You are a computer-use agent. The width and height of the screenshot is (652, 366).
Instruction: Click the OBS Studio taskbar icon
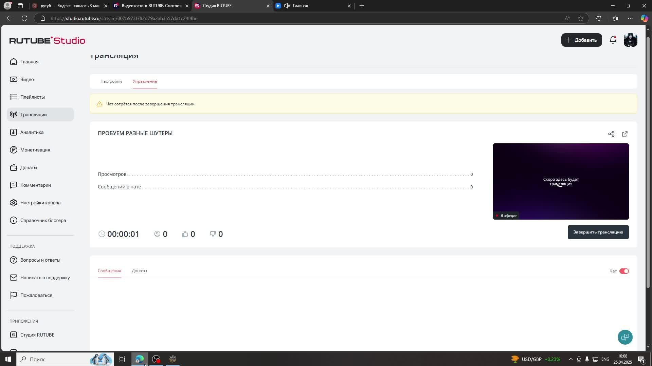pos(156,359)
